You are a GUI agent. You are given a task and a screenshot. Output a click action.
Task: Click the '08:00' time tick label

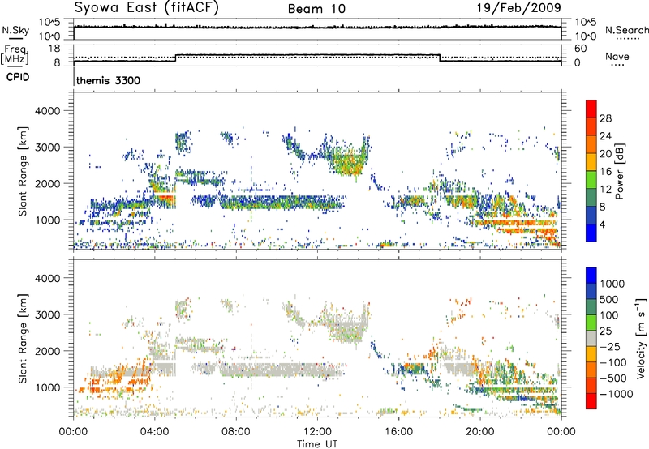235,432
